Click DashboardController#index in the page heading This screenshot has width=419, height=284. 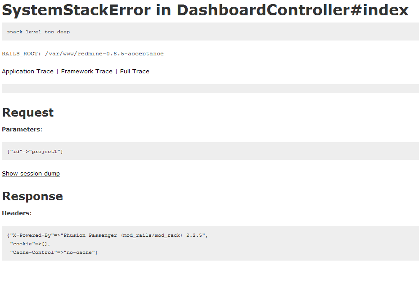[293, 10]
